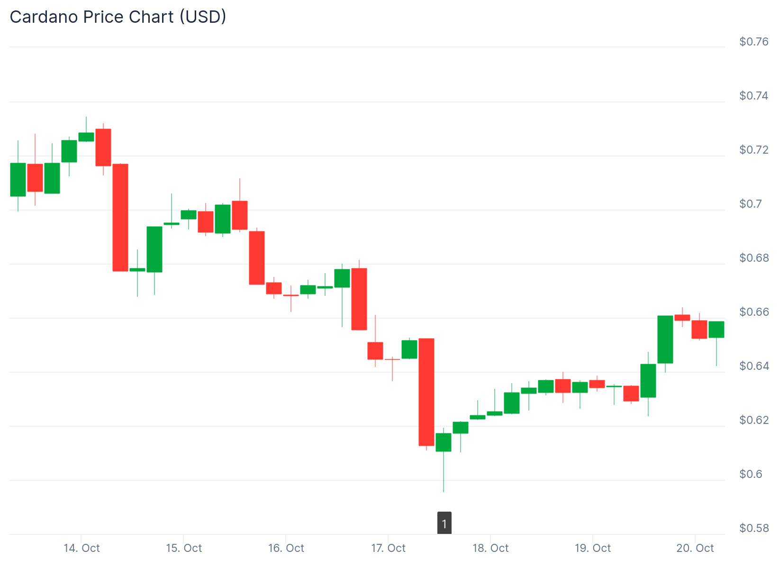The width and height of the screenshot is (779, 569).
Task: Select the $0.7 price axis label
Action: [x=750, y=204]
